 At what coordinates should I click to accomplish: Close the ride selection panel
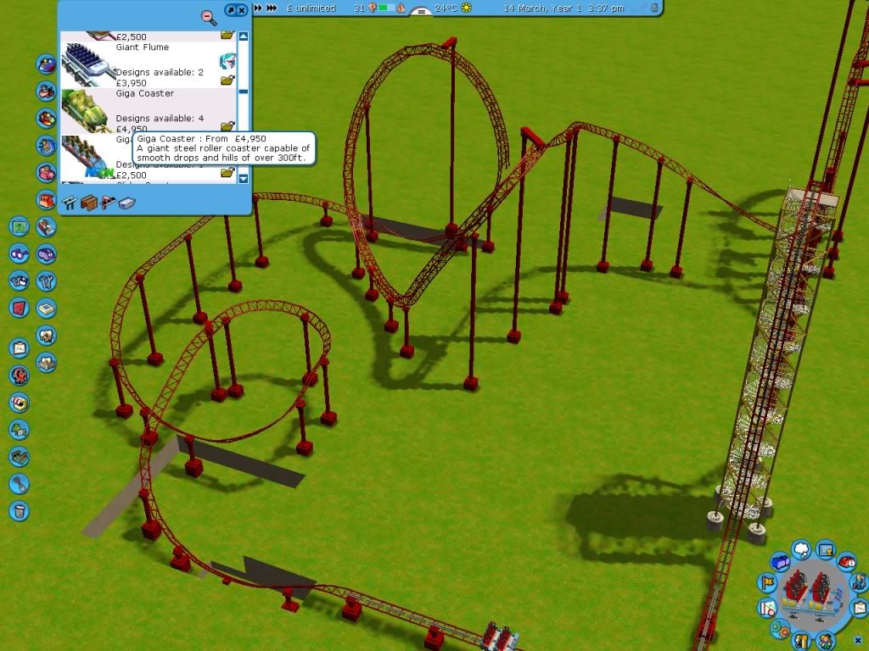tap(242, 10)
